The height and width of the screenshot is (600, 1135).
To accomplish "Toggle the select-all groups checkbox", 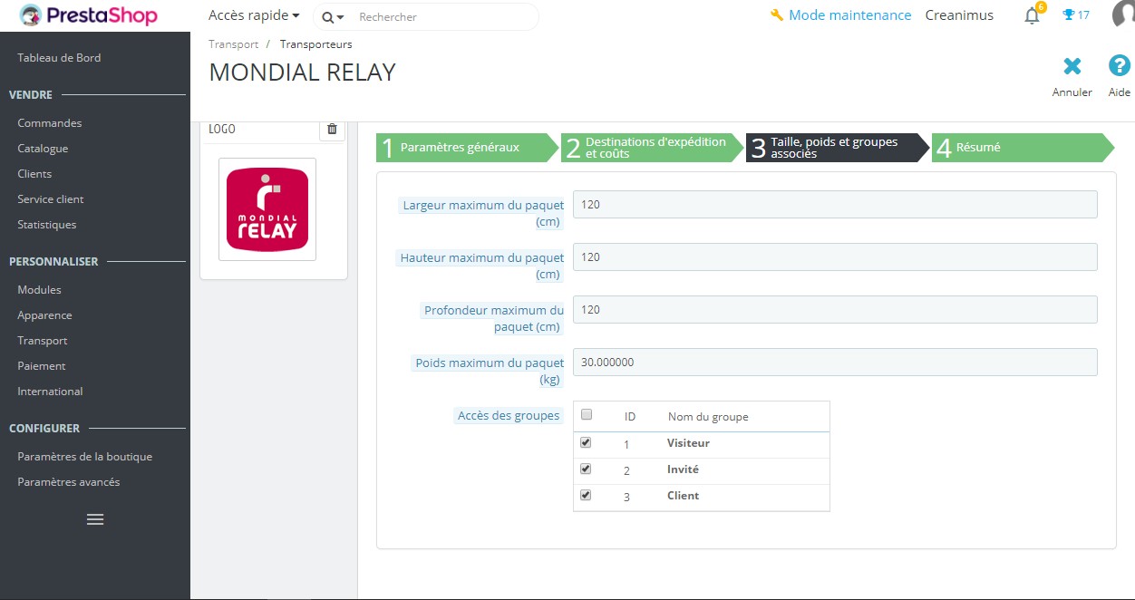I will (586, 415).
